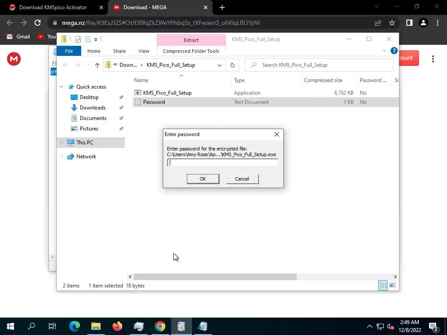Switch to the Home ribbon tab
The width and height of the screenshot is (447, 335).
[94, 51]
